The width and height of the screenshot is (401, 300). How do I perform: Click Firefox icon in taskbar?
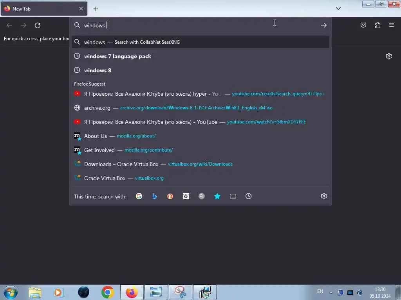coord(132,292)
